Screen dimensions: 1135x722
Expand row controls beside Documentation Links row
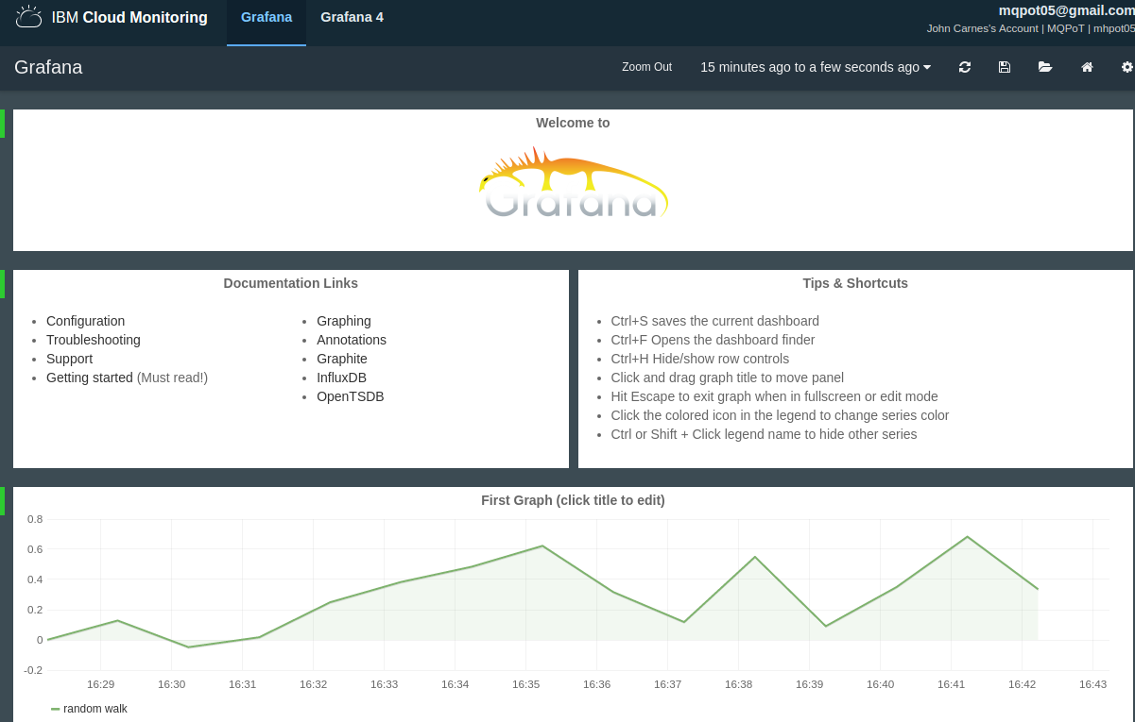click(x=2, y=284)
